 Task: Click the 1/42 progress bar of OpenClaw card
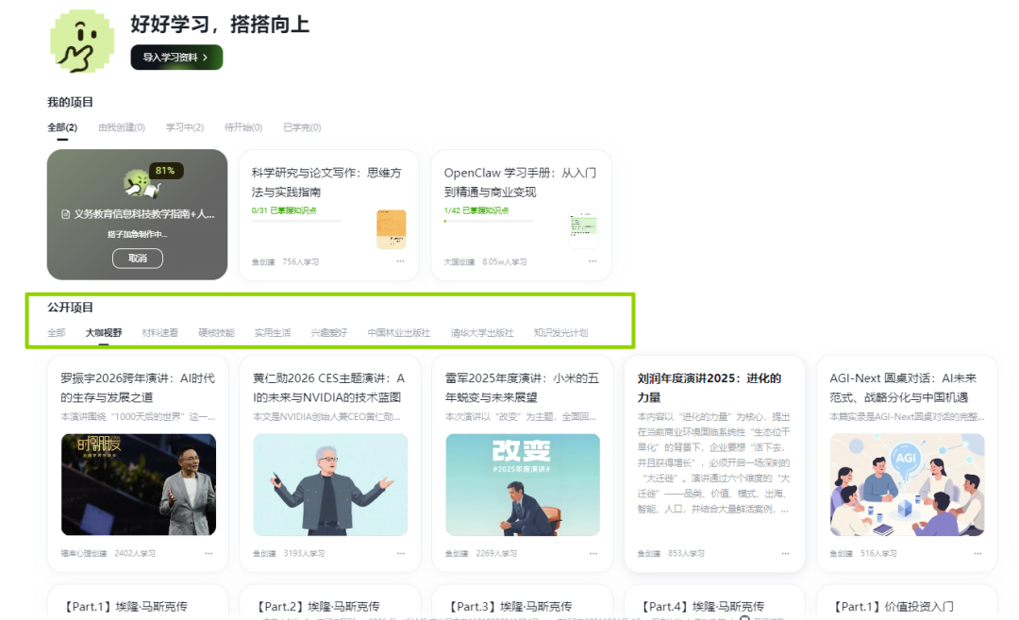click(489, 221)
